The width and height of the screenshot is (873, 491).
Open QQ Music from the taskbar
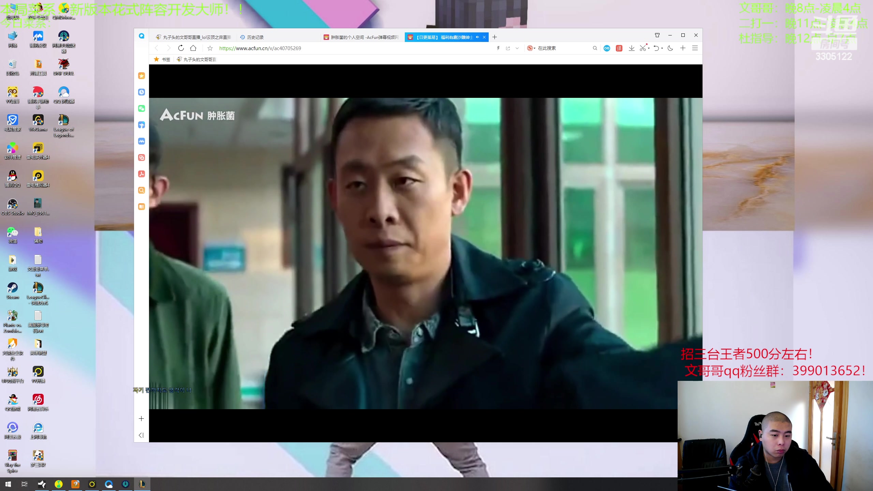coord(59,484)
